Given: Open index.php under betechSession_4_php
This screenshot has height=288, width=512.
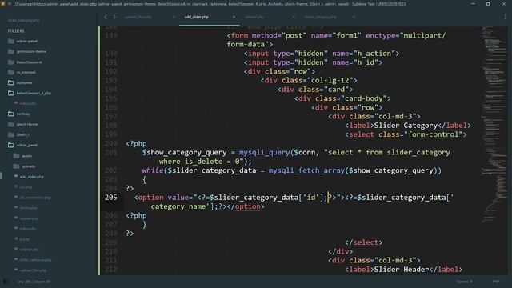Looking at the screenshot, I should [28, 103].
